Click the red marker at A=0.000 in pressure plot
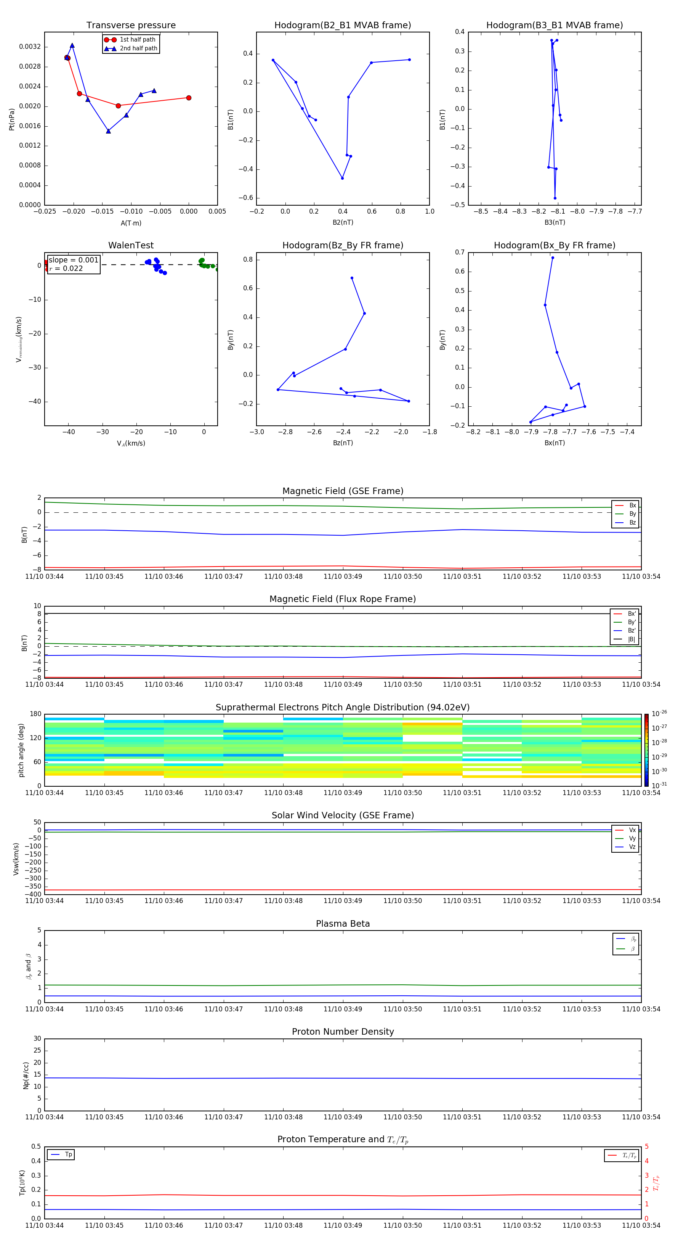 tap(189, 98)
